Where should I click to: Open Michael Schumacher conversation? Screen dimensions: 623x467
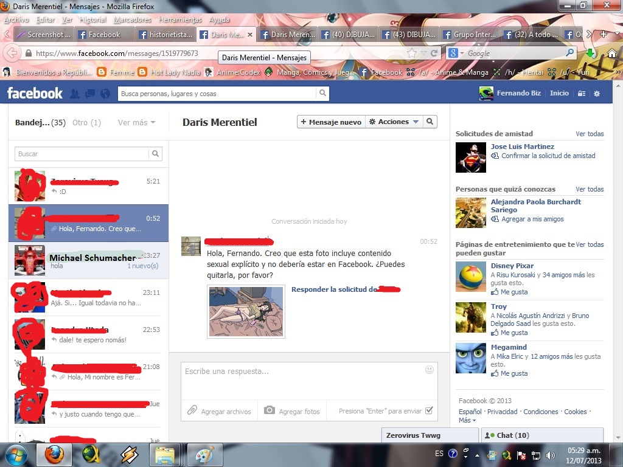[x=88, y=260]
